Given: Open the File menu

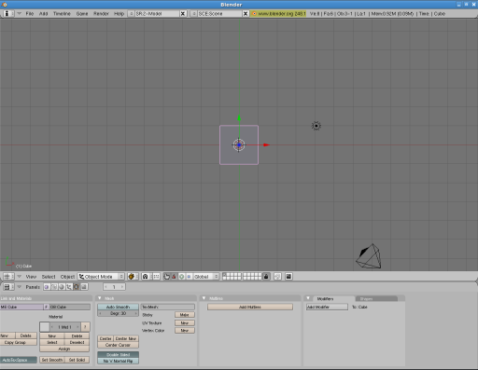Looking at the screenshot, I should click(30, 14).
